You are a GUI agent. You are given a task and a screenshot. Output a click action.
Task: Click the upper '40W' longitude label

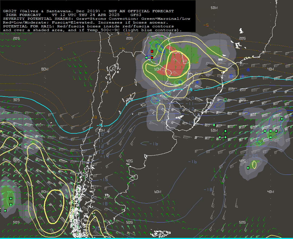pos(270,69)
